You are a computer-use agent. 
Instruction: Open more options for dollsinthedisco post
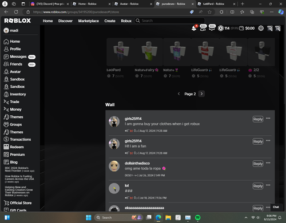268,163
